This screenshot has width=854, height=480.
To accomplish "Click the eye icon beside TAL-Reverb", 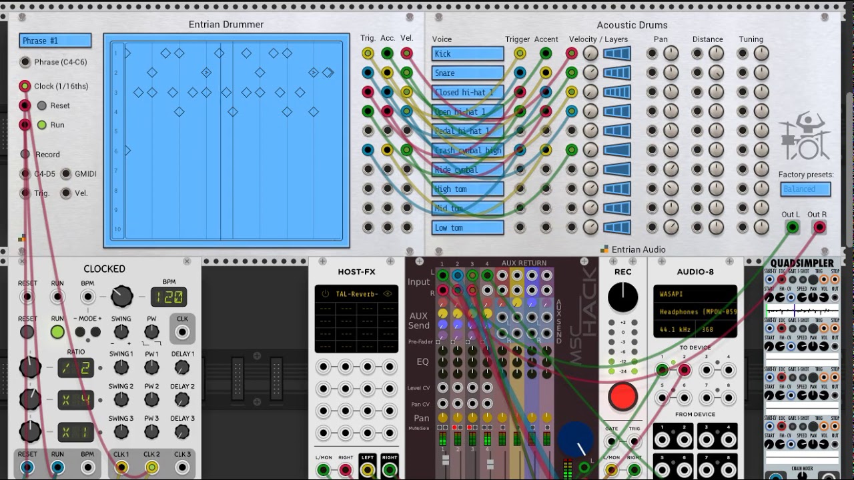I will [388, 293].
